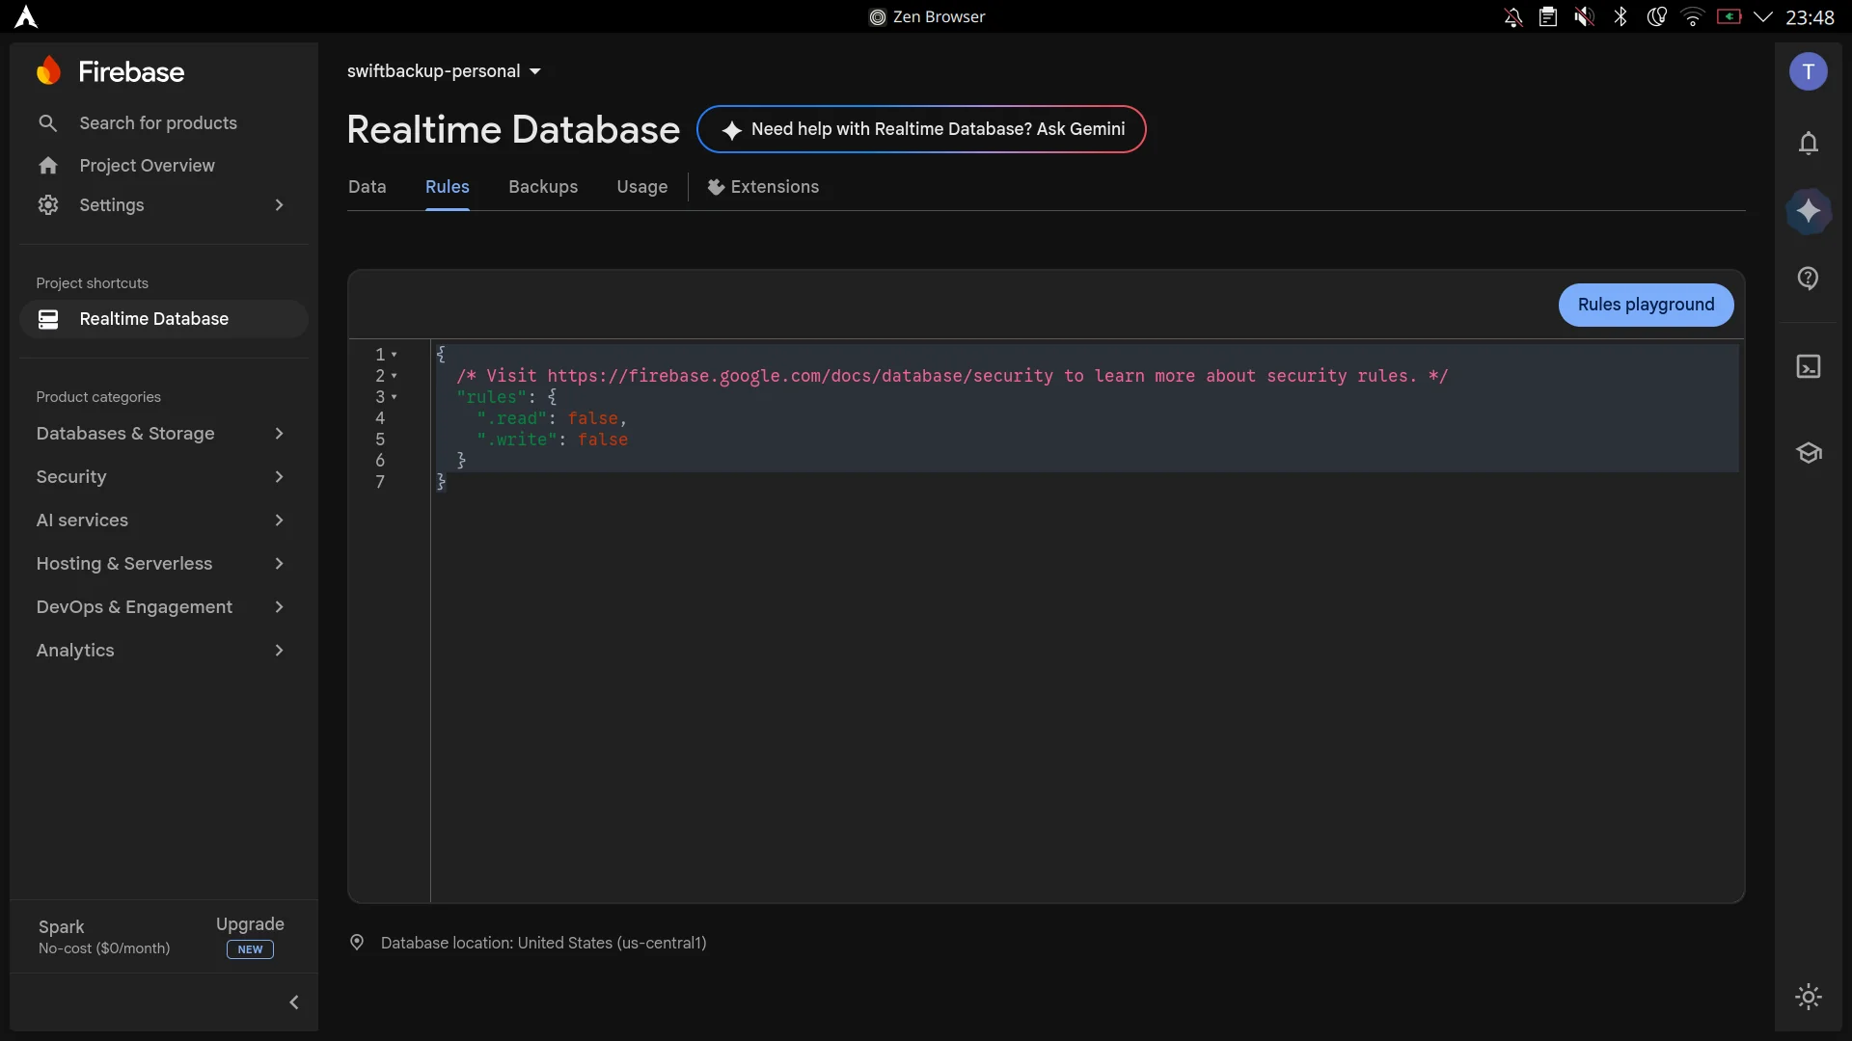
Task: Click in Search for products field
Action: tap(158, 123)
